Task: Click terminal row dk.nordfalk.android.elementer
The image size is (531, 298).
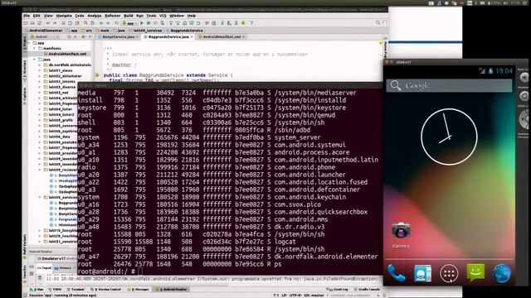Action: coord(227,257)
